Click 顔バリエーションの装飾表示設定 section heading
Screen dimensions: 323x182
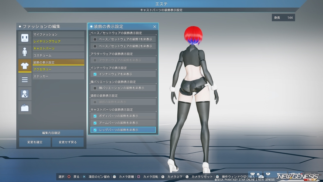[113, 82]
